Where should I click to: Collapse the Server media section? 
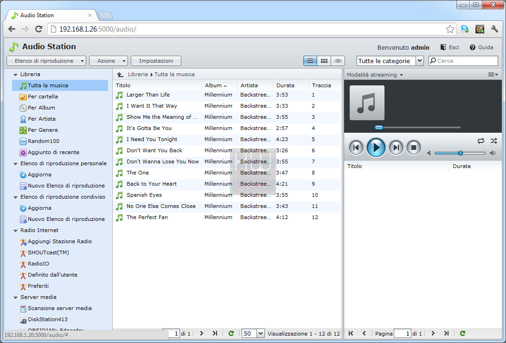point(15,298)
